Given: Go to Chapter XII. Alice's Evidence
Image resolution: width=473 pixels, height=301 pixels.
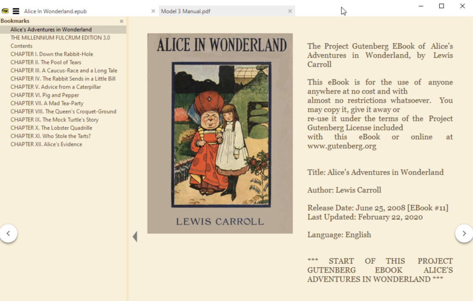Looking at the screenshot, I should coord(46,144).
